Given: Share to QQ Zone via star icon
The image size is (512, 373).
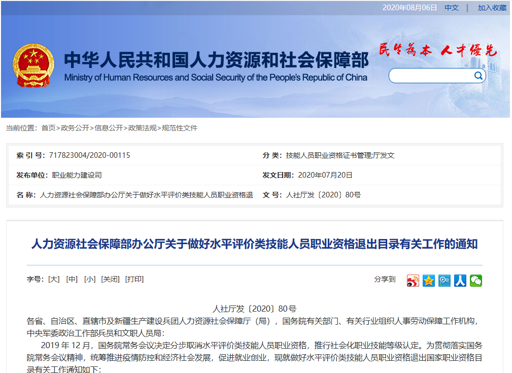Looking at the screenshot, I should click(x=429, y=281).
